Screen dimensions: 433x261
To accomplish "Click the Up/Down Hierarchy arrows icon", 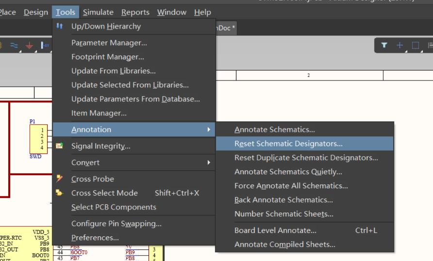I will tap(59, 26).
